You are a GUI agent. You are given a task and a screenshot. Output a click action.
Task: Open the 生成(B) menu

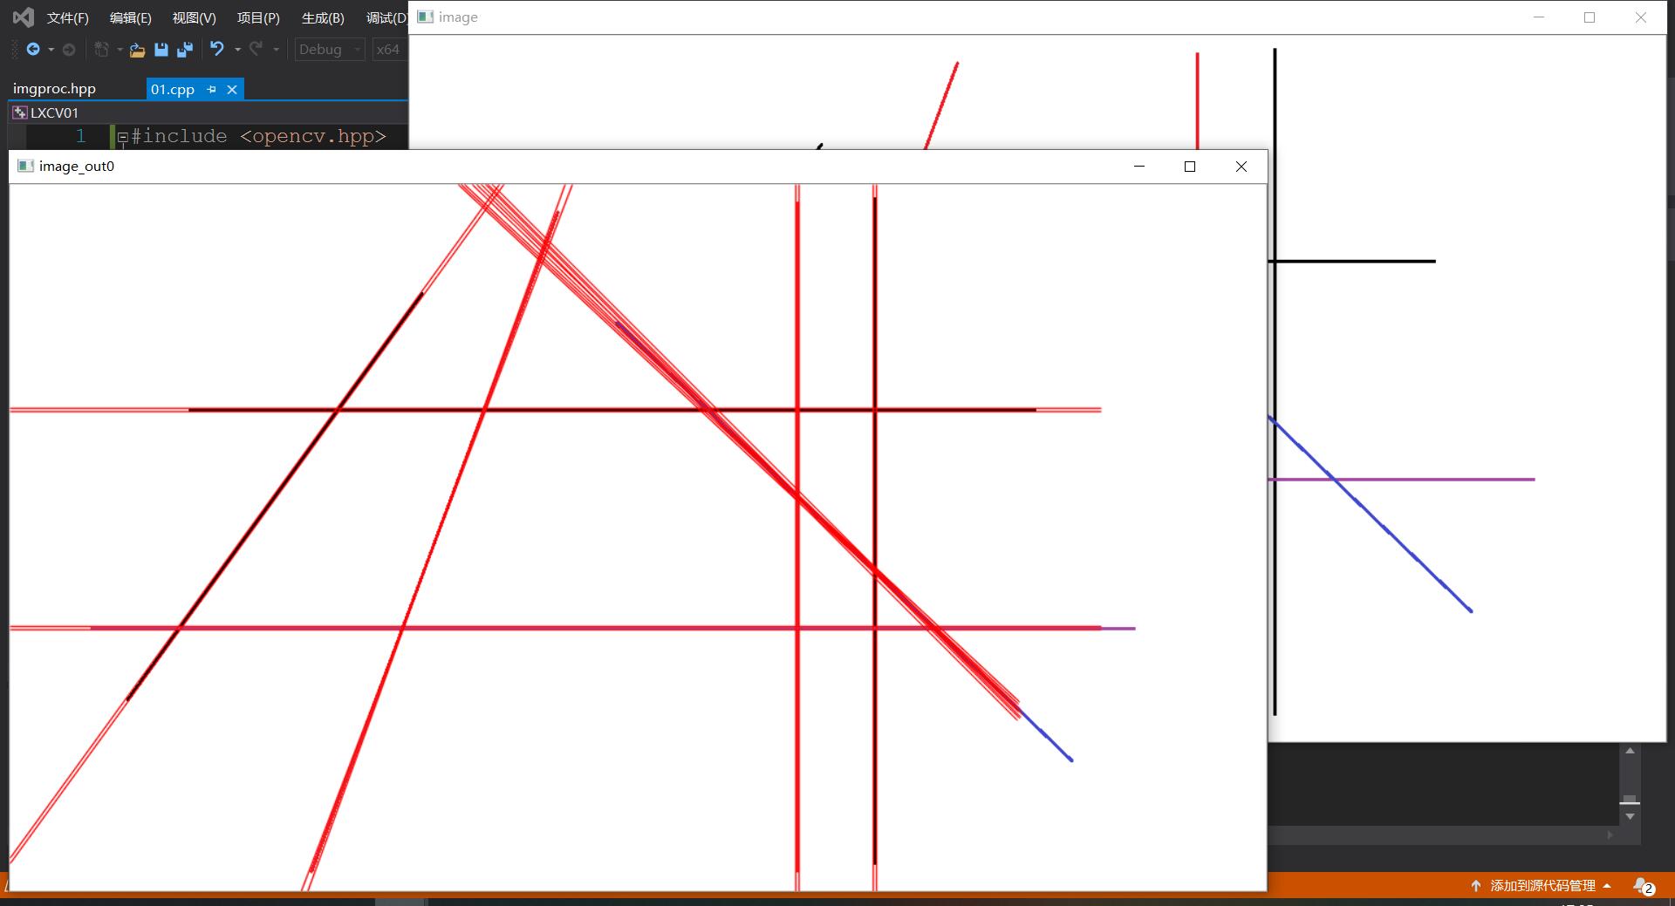pos(323,17)
